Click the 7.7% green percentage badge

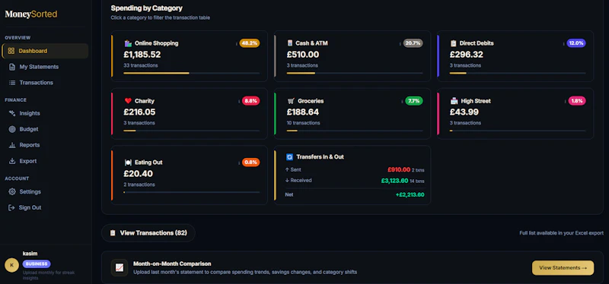point(414,101)
